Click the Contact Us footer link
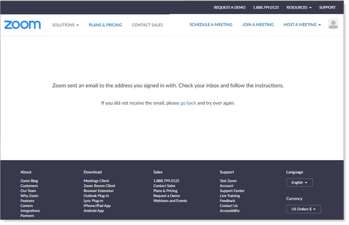The height and width of the screenshot is (225, 349). pos(229,205)
